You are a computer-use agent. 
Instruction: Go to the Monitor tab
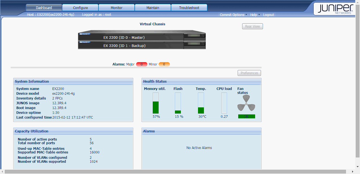116,8
